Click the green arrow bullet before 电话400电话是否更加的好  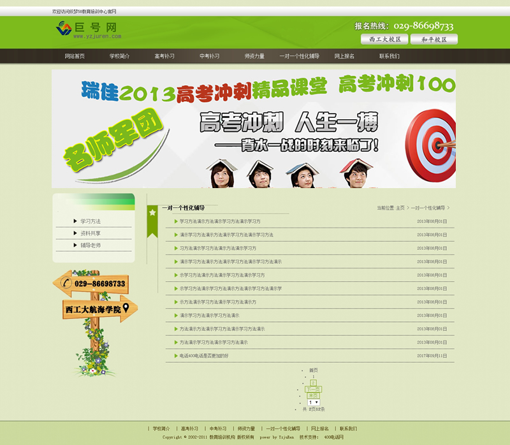[176, 356]
